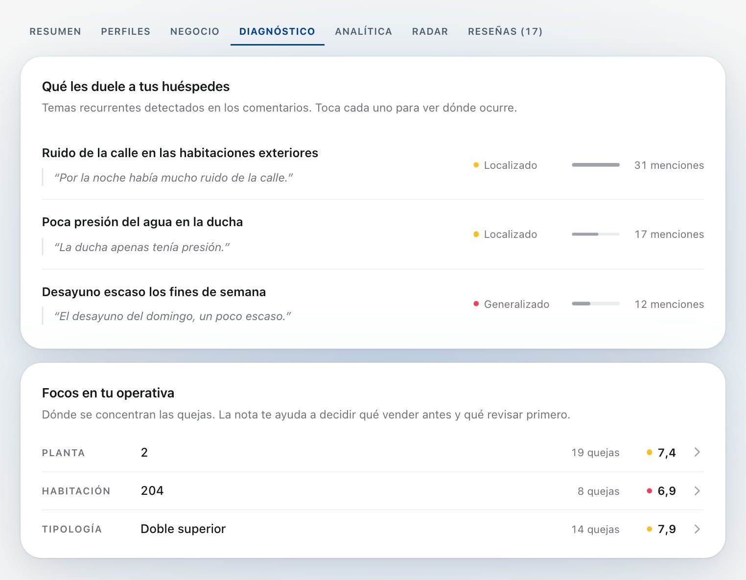This screenshot has width=746, height=580.
Task: Click the yellow dot next to score 7,4
Action: [x=649, y=452]
